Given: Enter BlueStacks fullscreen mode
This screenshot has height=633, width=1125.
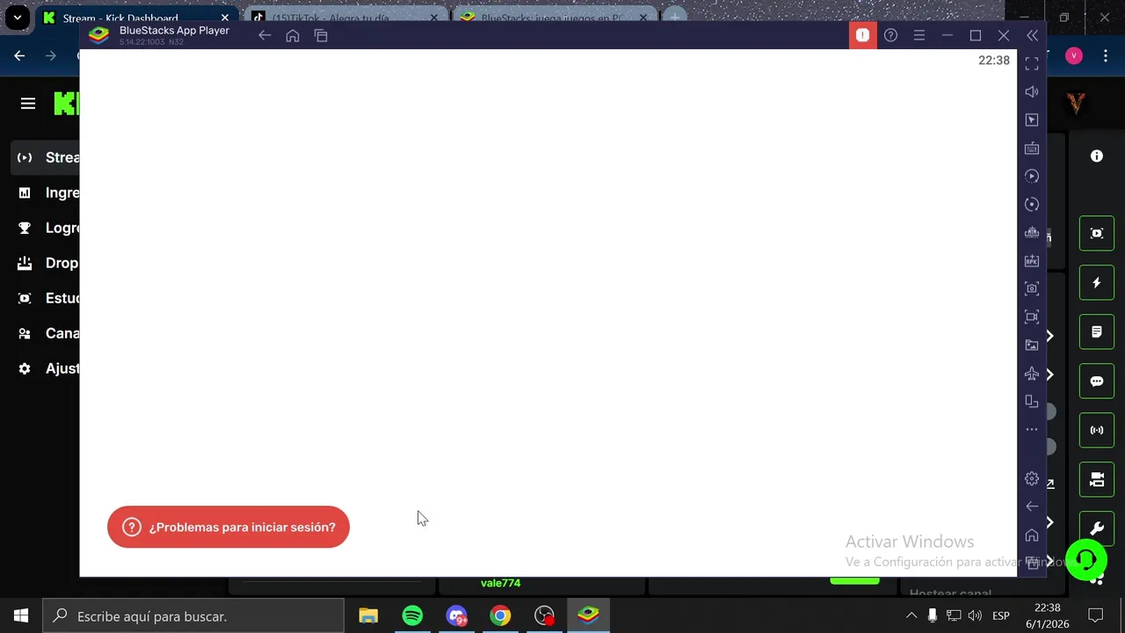Looking at the screenshot, I should click(1032, 63).
